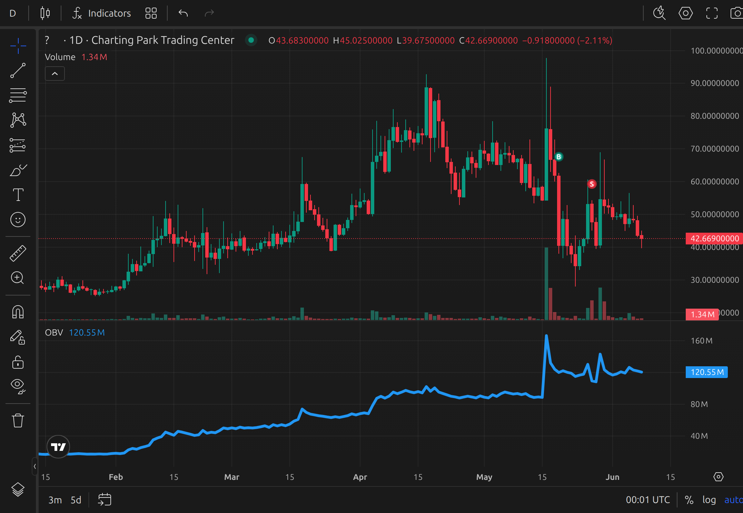
Task: Pick the ruler measure tool
Action: coord(18,253)
